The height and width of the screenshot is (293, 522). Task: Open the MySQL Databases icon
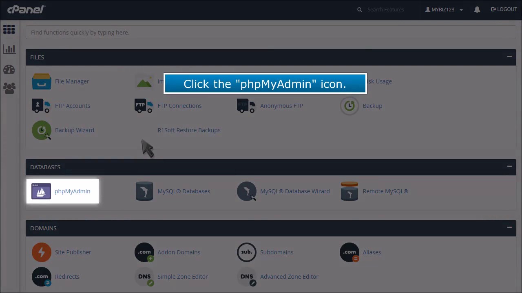[144, 191]
